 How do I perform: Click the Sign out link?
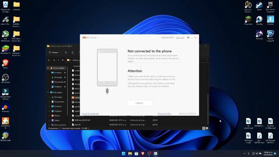click(180, 38)
